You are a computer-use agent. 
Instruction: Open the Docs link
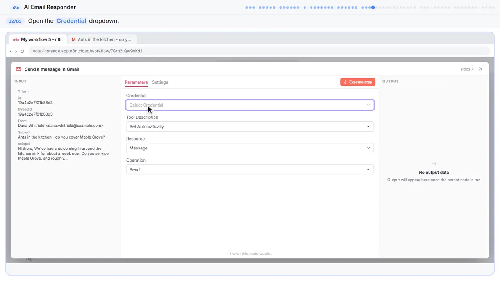point(467,69)
